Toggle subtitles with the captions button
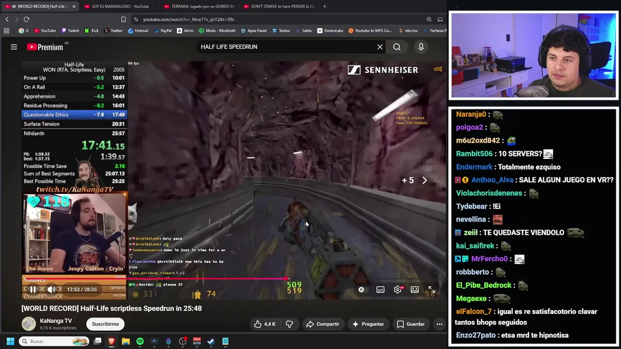Image resolution: width=621 pixels, height=349 pixels. pos(380,289)
